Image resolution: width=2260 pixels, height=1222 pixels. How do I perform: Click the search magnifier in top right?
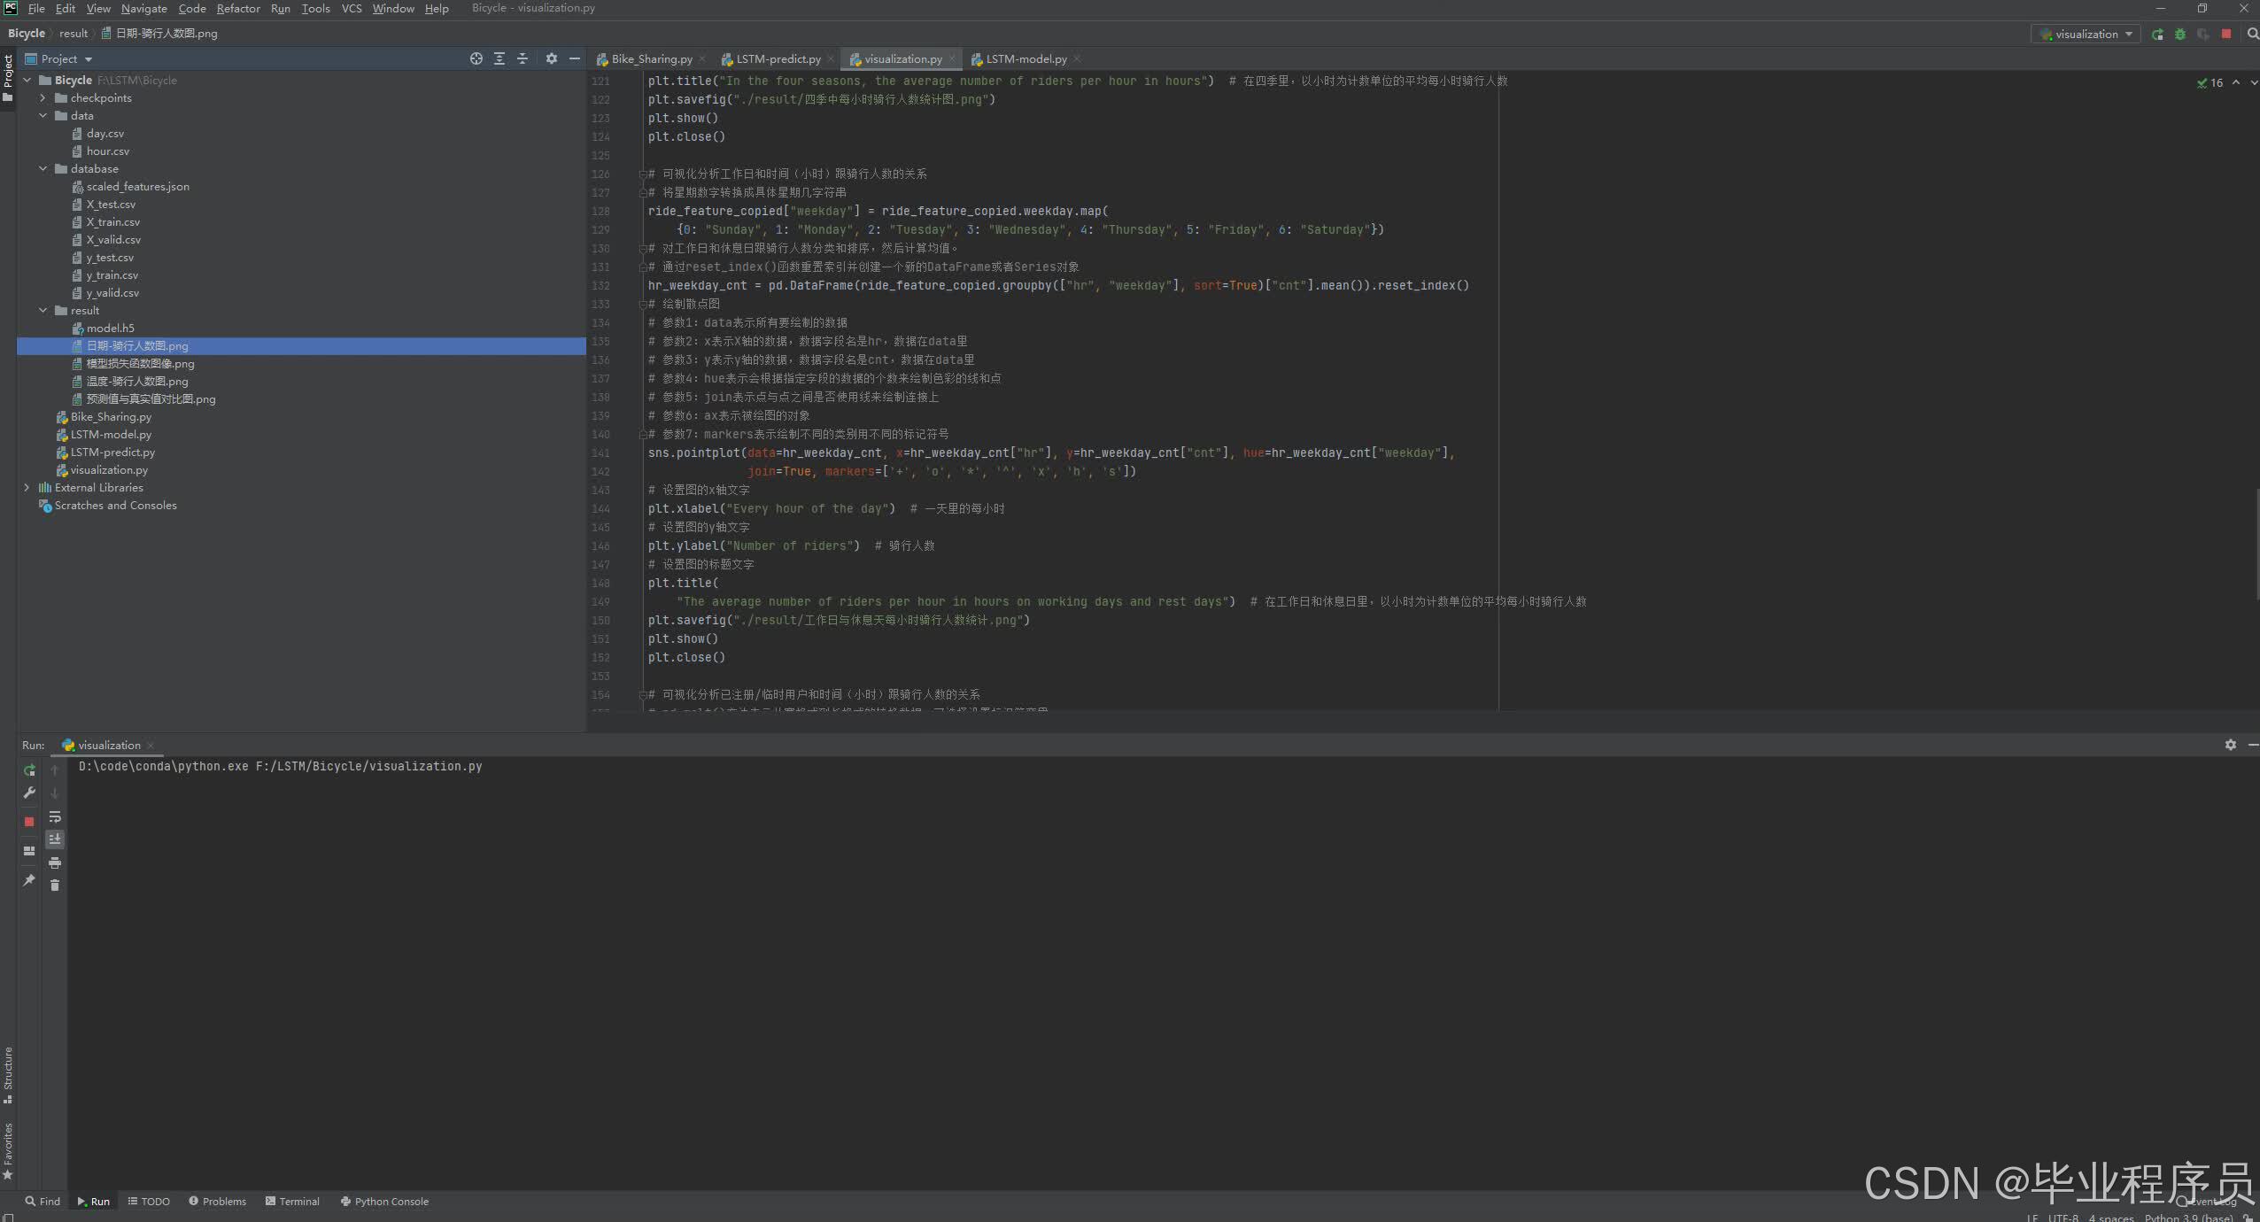pos(2252,34)
